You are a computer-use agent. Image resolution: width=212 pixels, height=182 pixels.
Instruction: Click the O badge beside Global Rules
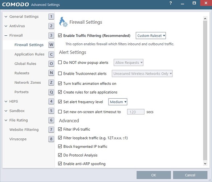point(51,64)
